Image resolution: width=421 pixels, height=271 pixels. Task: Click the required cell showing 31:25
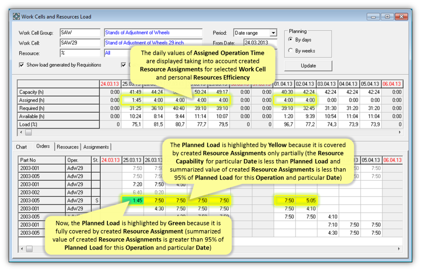[x=132, y=108]
